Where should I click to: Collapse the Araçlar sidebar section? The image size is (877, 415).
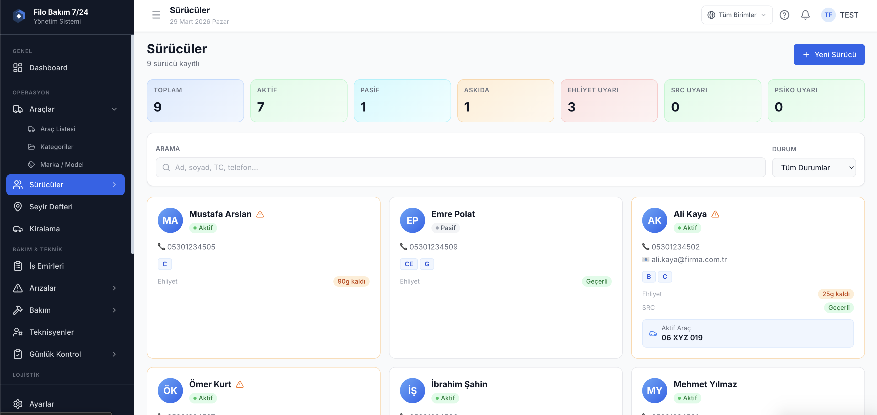(114, 109)
